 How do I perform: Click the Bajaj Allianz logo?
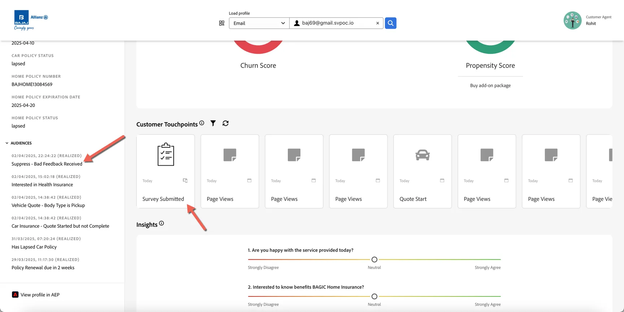click(x=31, y=20)
